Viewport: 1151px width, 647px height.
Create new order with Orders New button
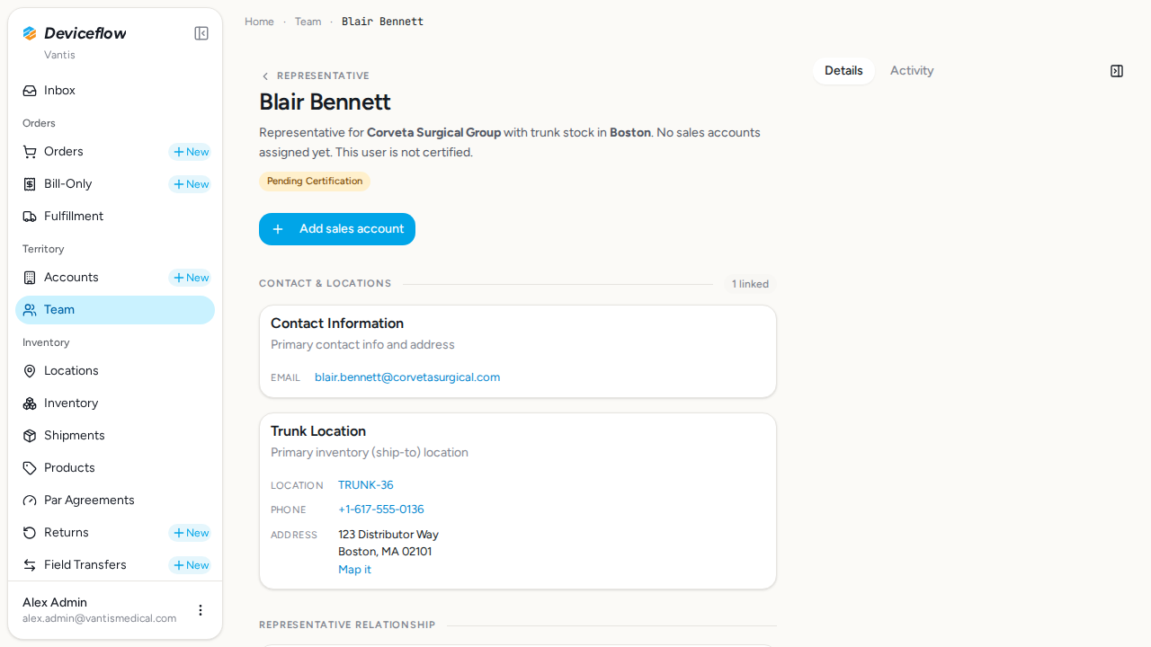[190, 152]
